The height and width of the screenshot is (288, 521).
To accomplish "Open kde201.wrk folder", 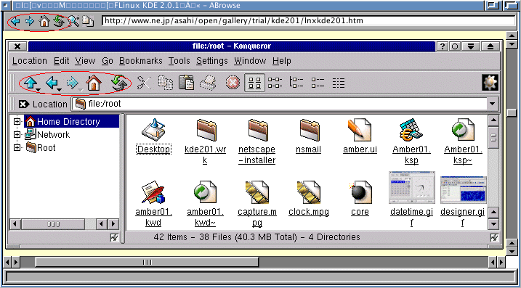I will coord(206,131).
